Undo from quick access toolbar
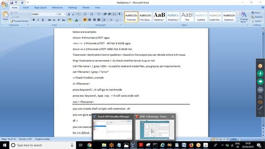This screenshot has width=265, height=149. [16, 2]
